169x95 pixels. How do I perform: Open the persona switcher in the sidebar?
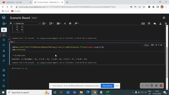click(x=4, y=23)
